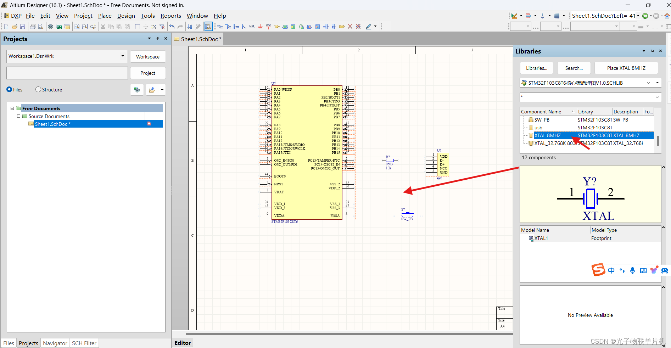Place a No ERC red cross marker
Screen dimensions: 671x348
[x=350, y=27]
